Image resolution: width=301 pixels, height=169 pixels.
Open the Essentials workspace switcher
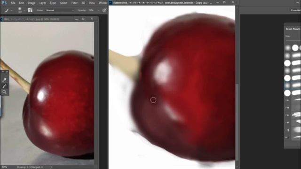click(x=295, y=10)
